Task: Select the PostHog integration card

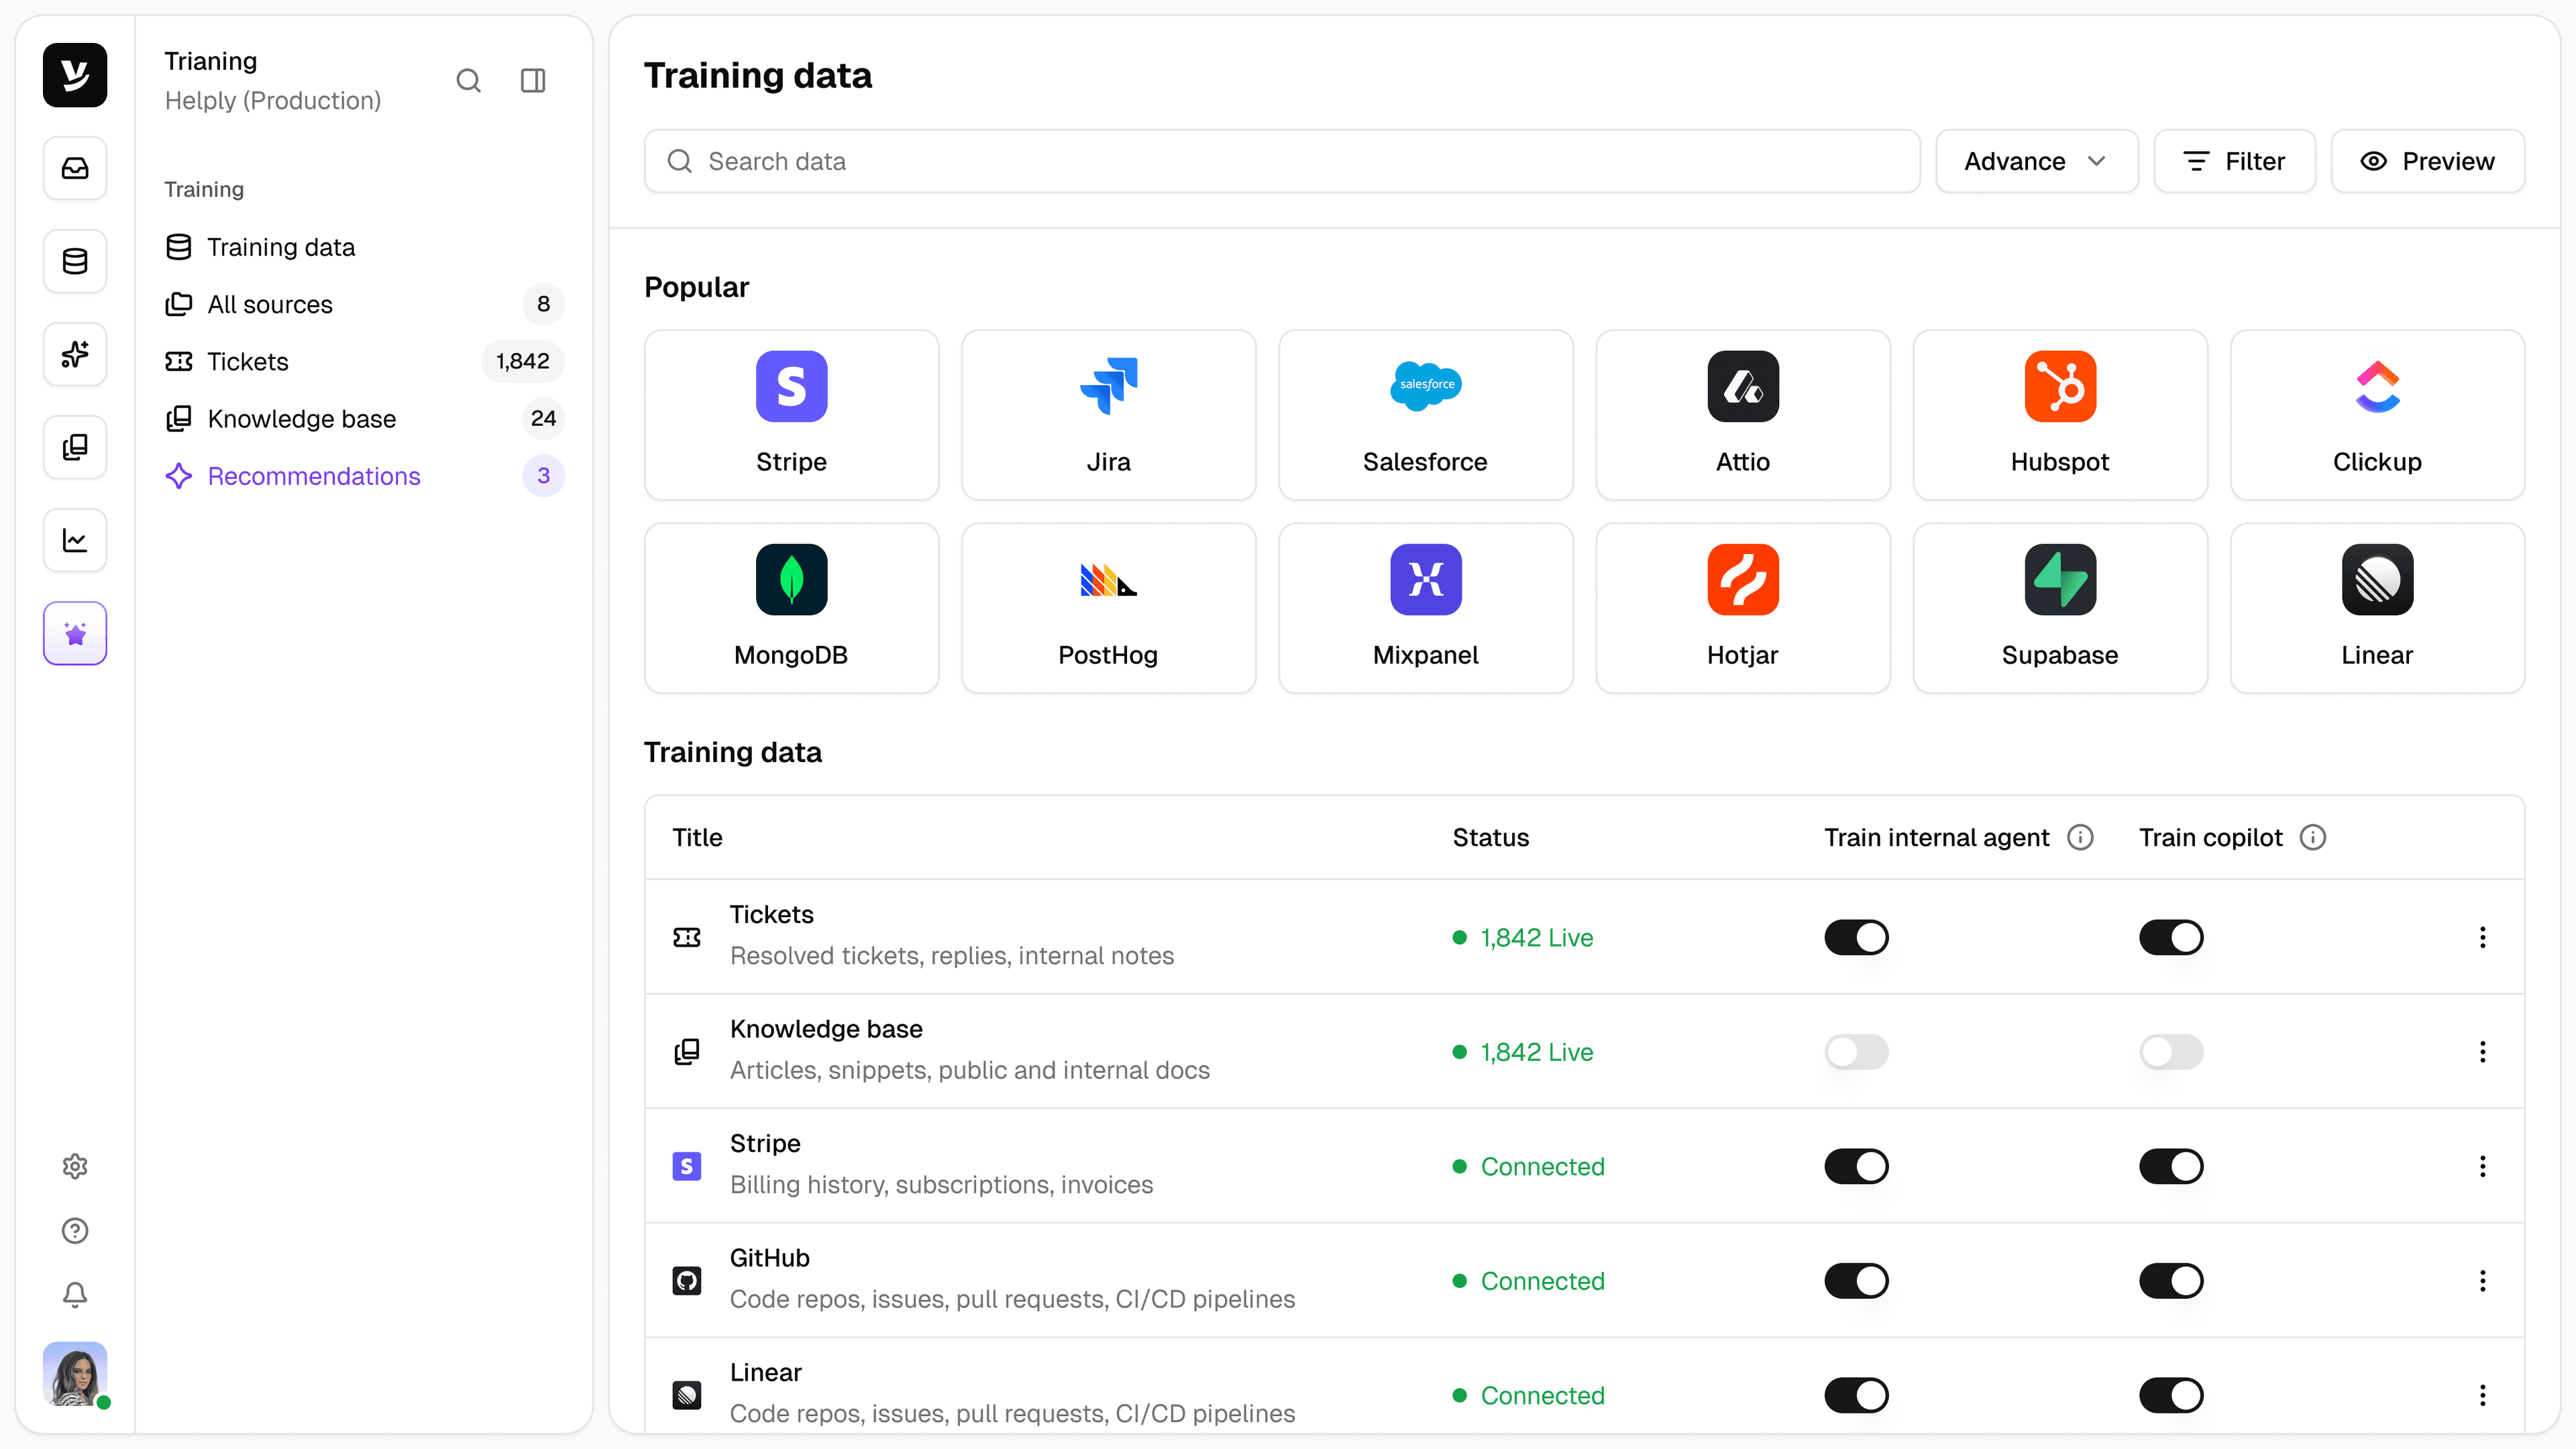Action: (1108, 608)
